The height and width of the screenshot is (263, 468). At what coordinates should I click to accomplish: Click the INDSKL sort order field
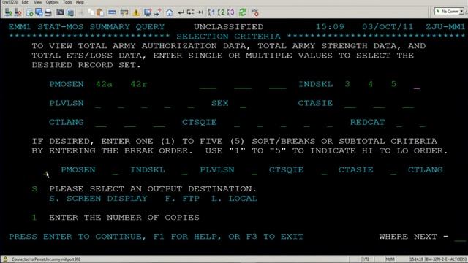click(116, 171)
